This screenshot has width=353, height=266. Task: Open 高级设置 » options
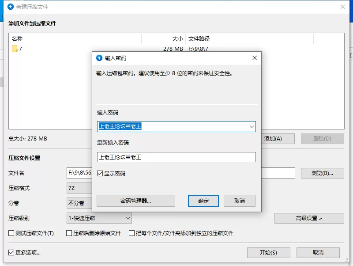(309, 218)
